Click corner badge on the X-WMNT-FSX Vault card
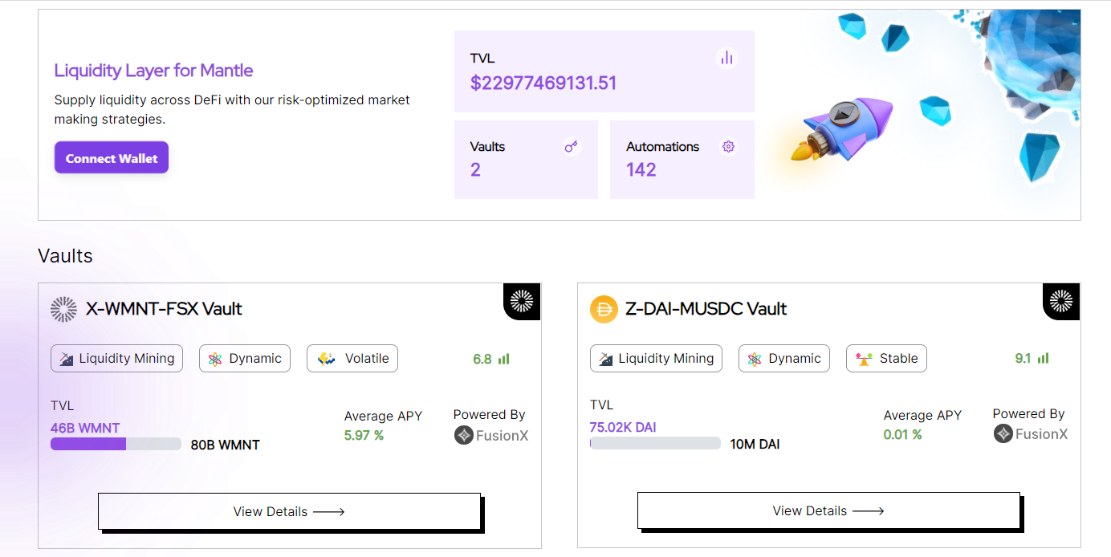The width and height of the screenshot is (1111, 557). [522, 301]
